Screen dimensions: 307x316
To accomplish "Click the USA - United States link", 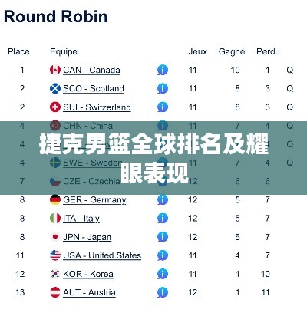I will coord(102,255).
